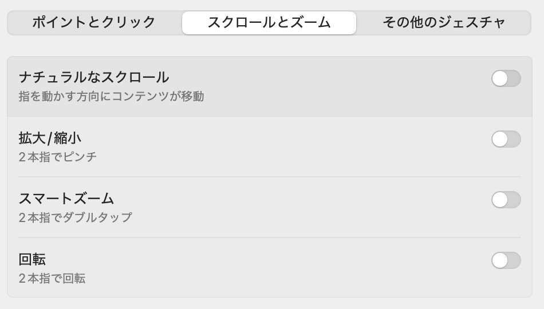The image size is (544, 309).
Task: Click the 2本指でダブルタップ description text
Action: (75, 217)
